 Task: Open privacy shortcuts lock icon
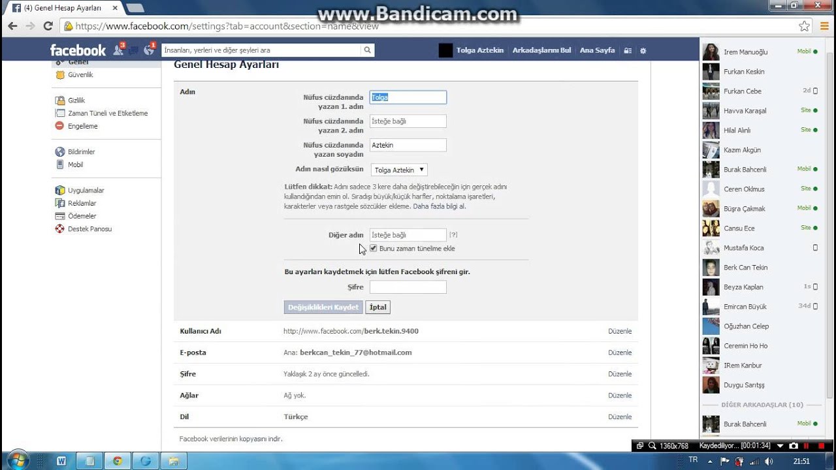628,50
